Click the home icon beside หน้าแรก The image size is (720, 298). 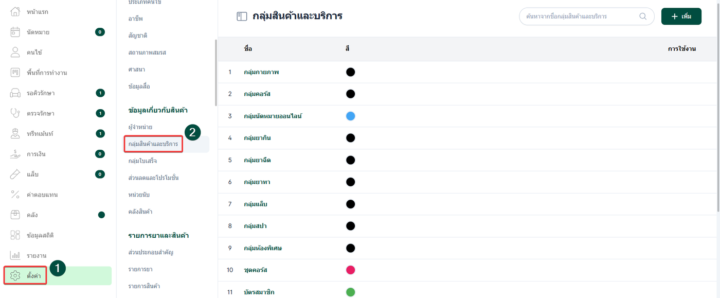click(x=15, y=11)
